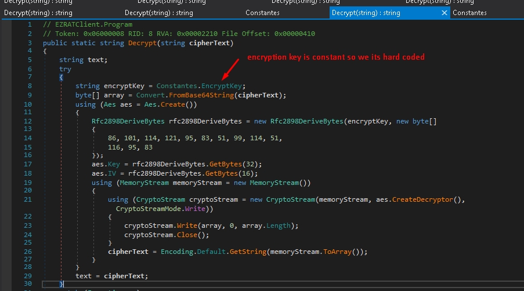This screenshot has height=291, width=524.
Task: Open the Constantes tab left of active tab
Action: coord(262,13)
